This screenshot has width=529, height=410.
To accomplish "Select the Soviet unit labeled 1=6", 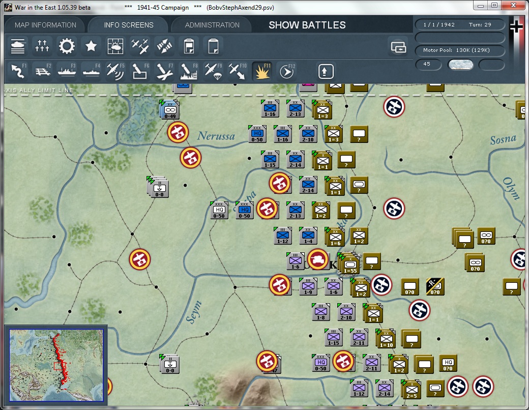I will 335,237.
